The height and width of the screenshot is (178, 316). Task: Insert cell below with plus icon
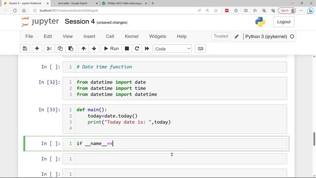[37, 48]
